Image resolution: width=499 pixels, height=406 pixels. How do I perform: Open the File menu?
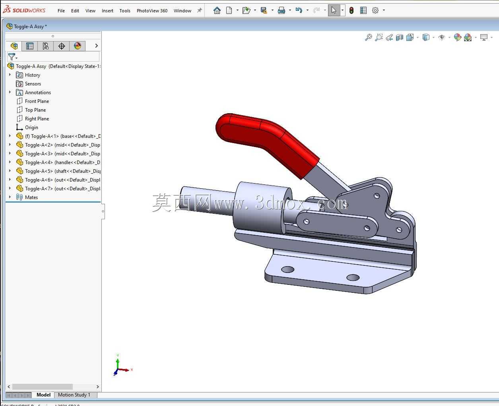(x=61, y=11)
